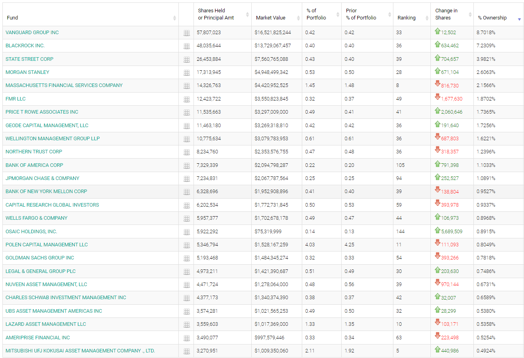
Task: Click Lazard Asset Management ranking 10
Action: click(399, 324)
